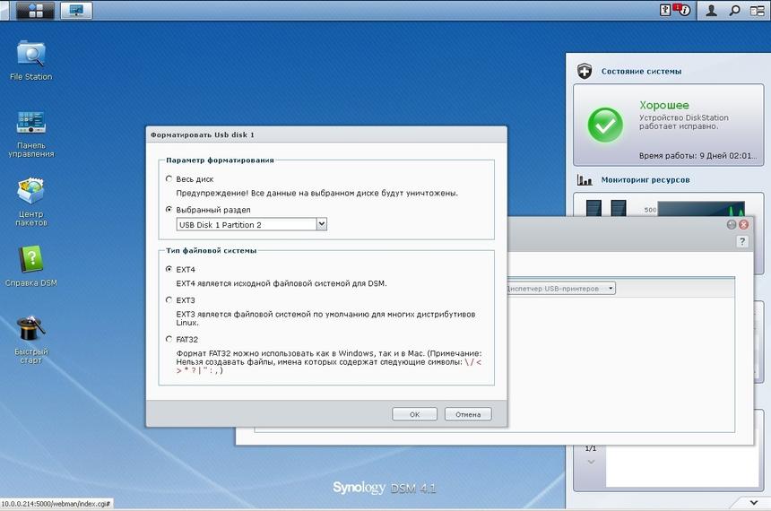Click the search magnifier icon in taskbar

click(x=734, y=11)
